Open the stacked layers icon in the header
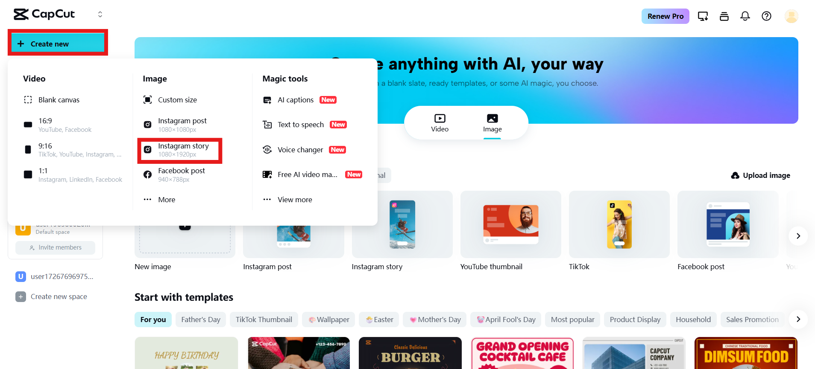 (x=724, y=16)
